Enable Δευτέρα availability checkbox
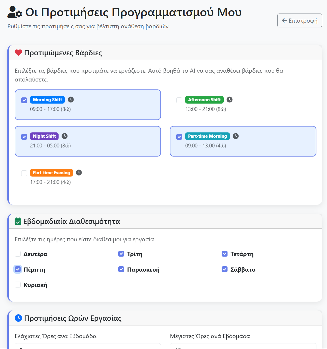327x349 pixels. point(18,254)
